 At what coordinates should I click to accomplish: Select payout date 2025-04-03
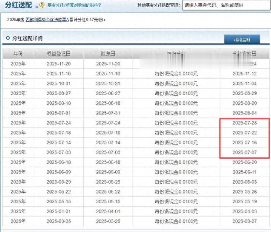[245, 212]
